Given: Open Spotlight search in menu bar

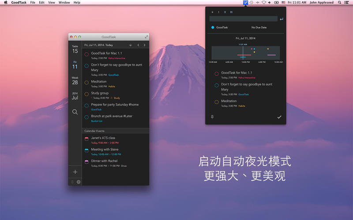Looking at the screenshot, I should click(339, 3).
